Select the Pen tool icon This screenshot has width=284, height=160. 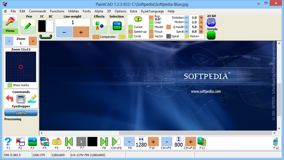[x=28, y=26]
